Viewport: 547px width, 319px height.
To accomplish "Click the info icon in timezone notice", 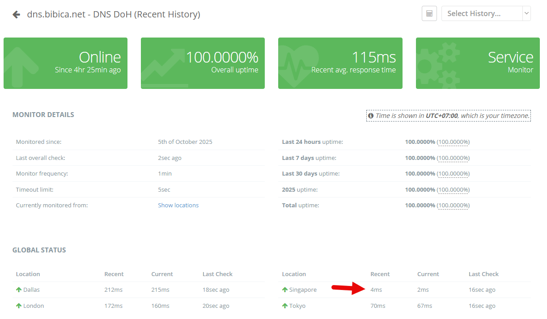I will (370, 116).
